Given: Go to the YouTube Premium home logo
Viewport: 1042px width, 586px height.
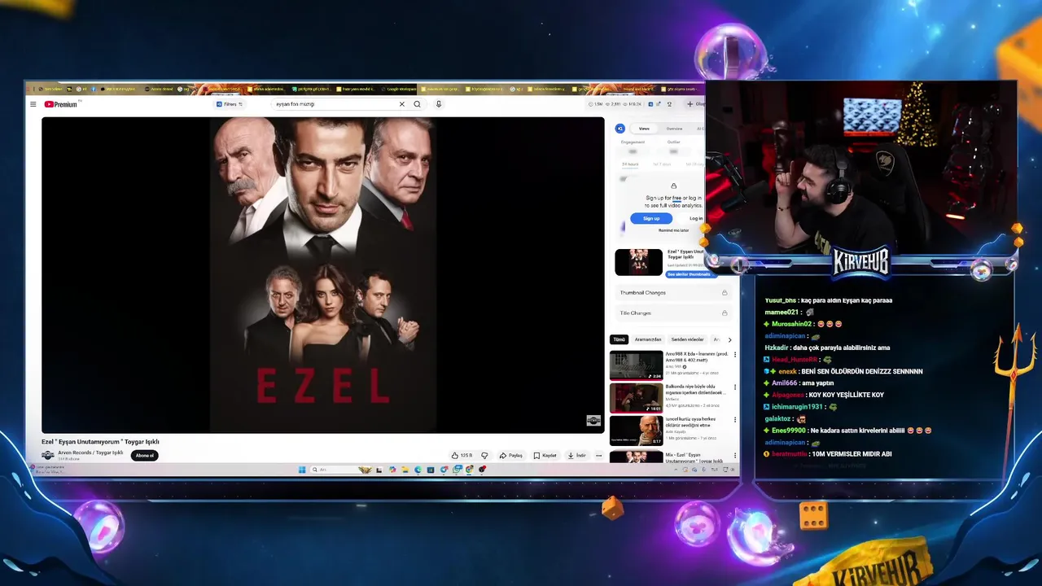Looking at the screenshot, I should tap(61, 104).
